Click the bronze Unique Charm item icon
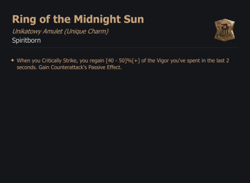This screenshot has width=250, height=183. click(x=224, y=30)
